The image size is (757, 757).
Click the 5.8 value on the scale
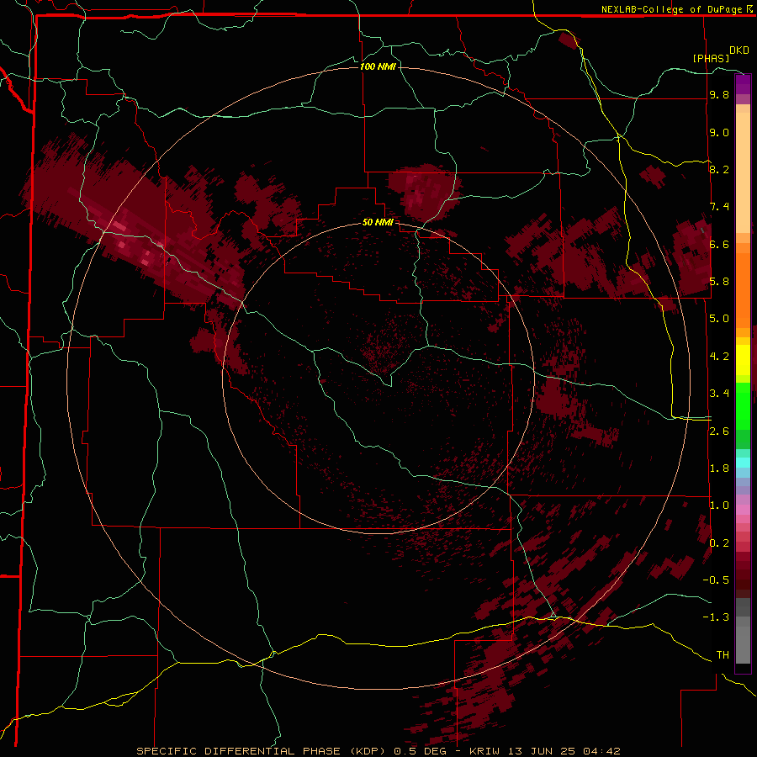pyautogui.click(x=719, y=282)
